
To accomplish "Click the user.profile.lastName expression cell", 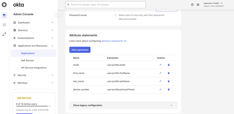I will point(118,81).
